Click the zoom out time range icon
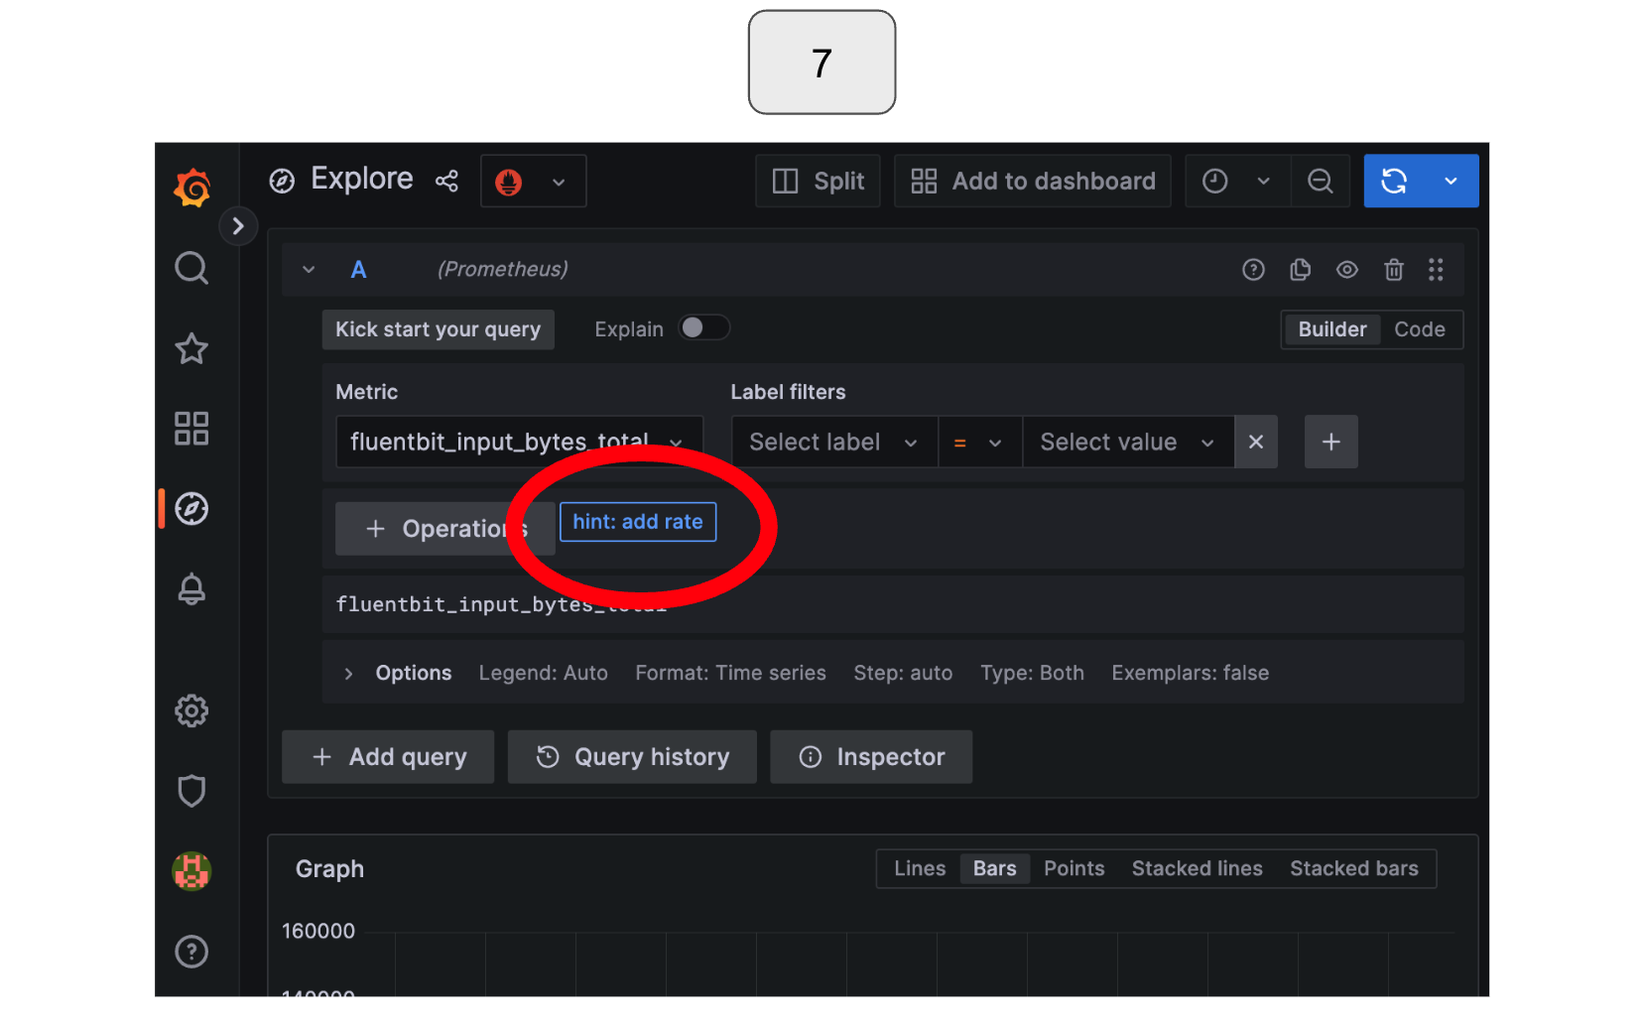Viewport: 1645px width, 1028px height. (1320, 181)
